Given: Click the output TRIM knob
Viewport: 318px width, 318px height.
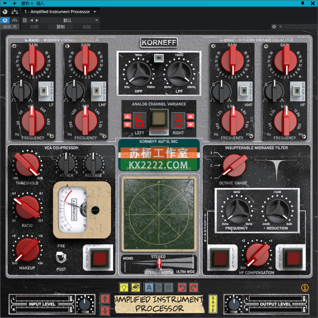Looking at the screenshot, I should pos(234,304).
